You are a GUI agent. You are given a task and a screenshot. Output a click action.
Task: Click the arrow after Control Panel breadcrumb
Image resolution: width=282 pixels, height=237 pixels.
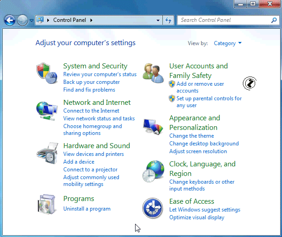point(91,20)
